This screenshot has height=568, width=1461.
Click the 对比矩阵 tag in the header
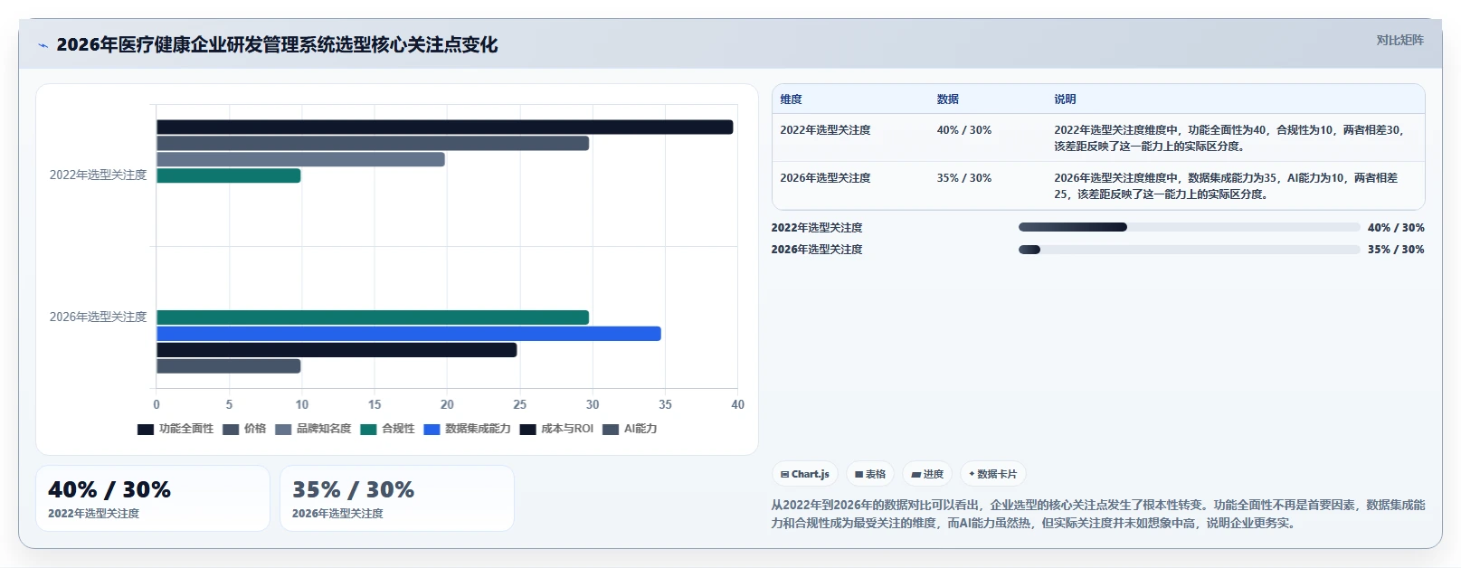click(1399, 40)
